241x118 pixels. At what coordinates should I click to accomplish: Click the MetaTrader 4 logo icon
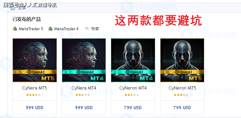click(50, 28)
